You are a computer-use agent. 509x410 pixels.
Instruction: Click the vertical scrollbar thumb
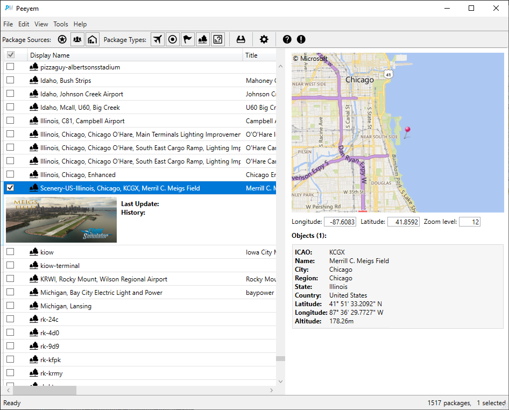[x=280, y=359]
